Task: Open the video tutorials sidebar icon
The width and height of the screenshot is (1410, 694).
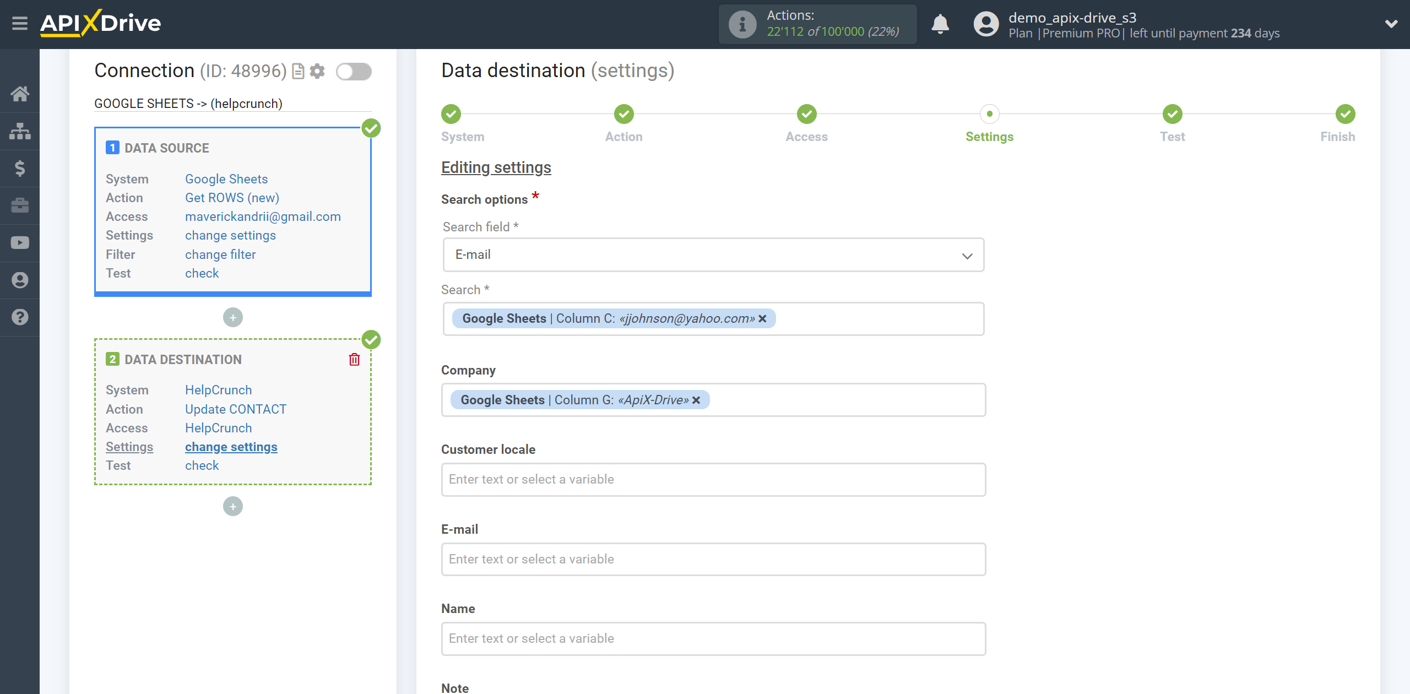Action: pos(20,243)
